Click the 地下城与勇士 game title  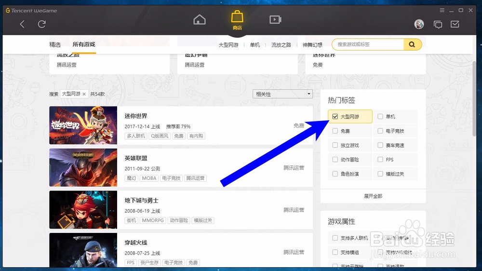[x=141, y=200]
